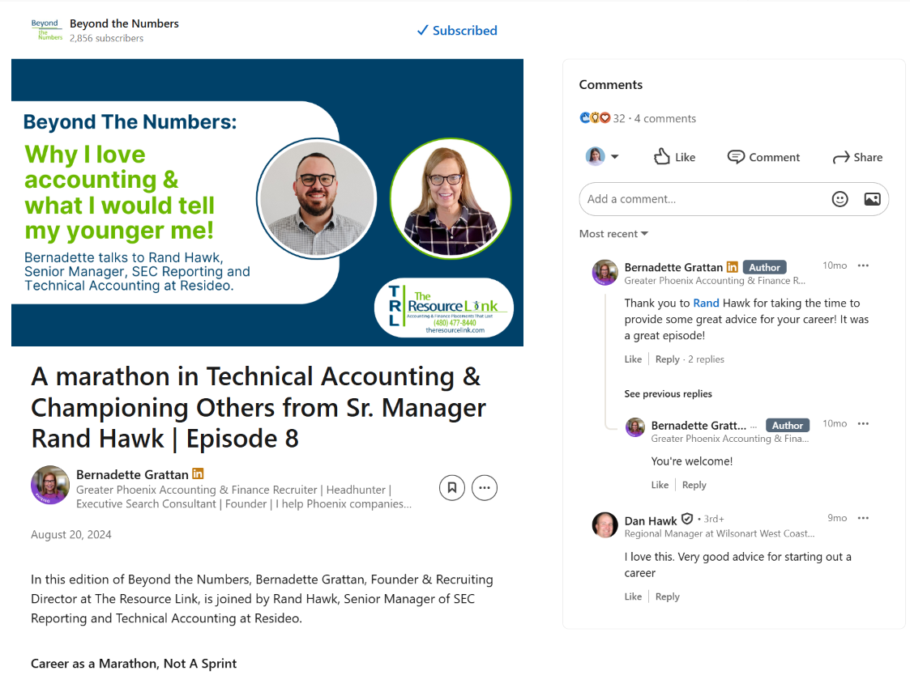
Task: Open the 4 comments link
Action: [x=665, y=118]
